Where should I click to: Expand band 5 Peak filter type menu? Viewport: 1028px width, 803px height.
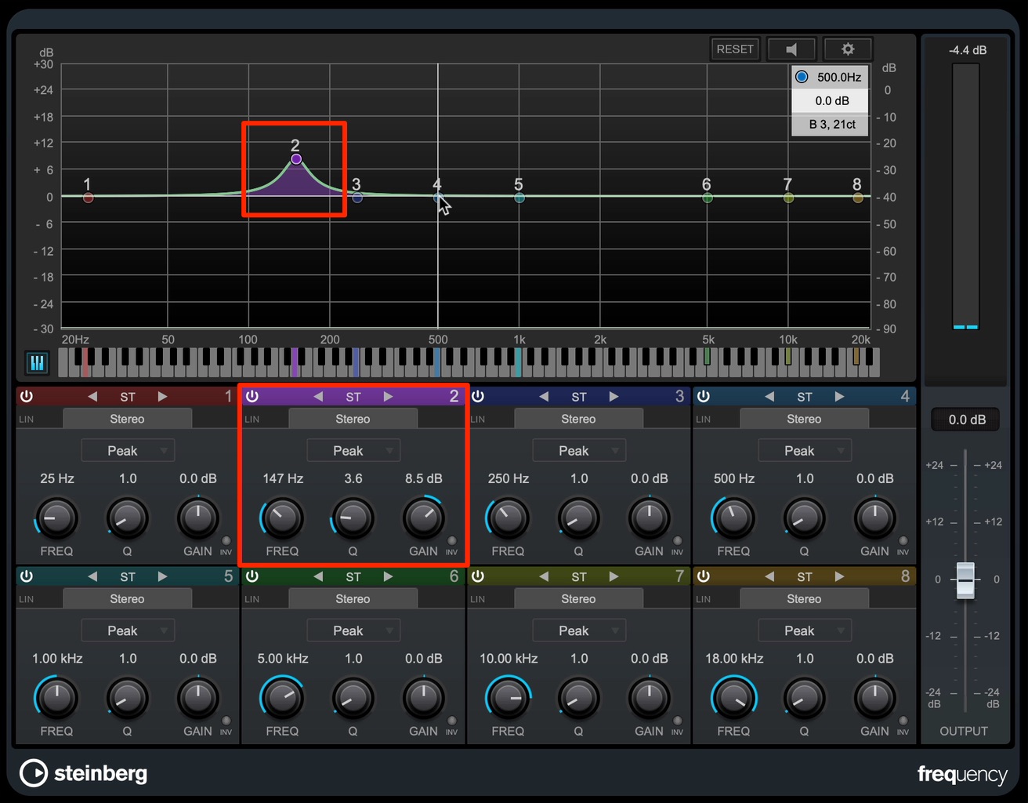tap(128, 630)
